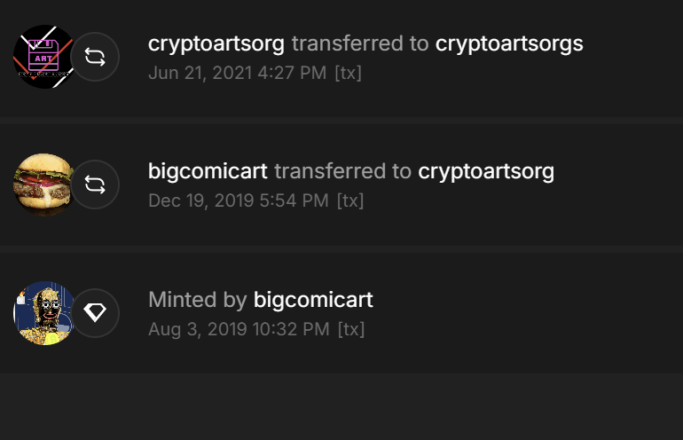The image size is (683, 440).
Task: Click the diamond mint icon
Action: (95, 313)
